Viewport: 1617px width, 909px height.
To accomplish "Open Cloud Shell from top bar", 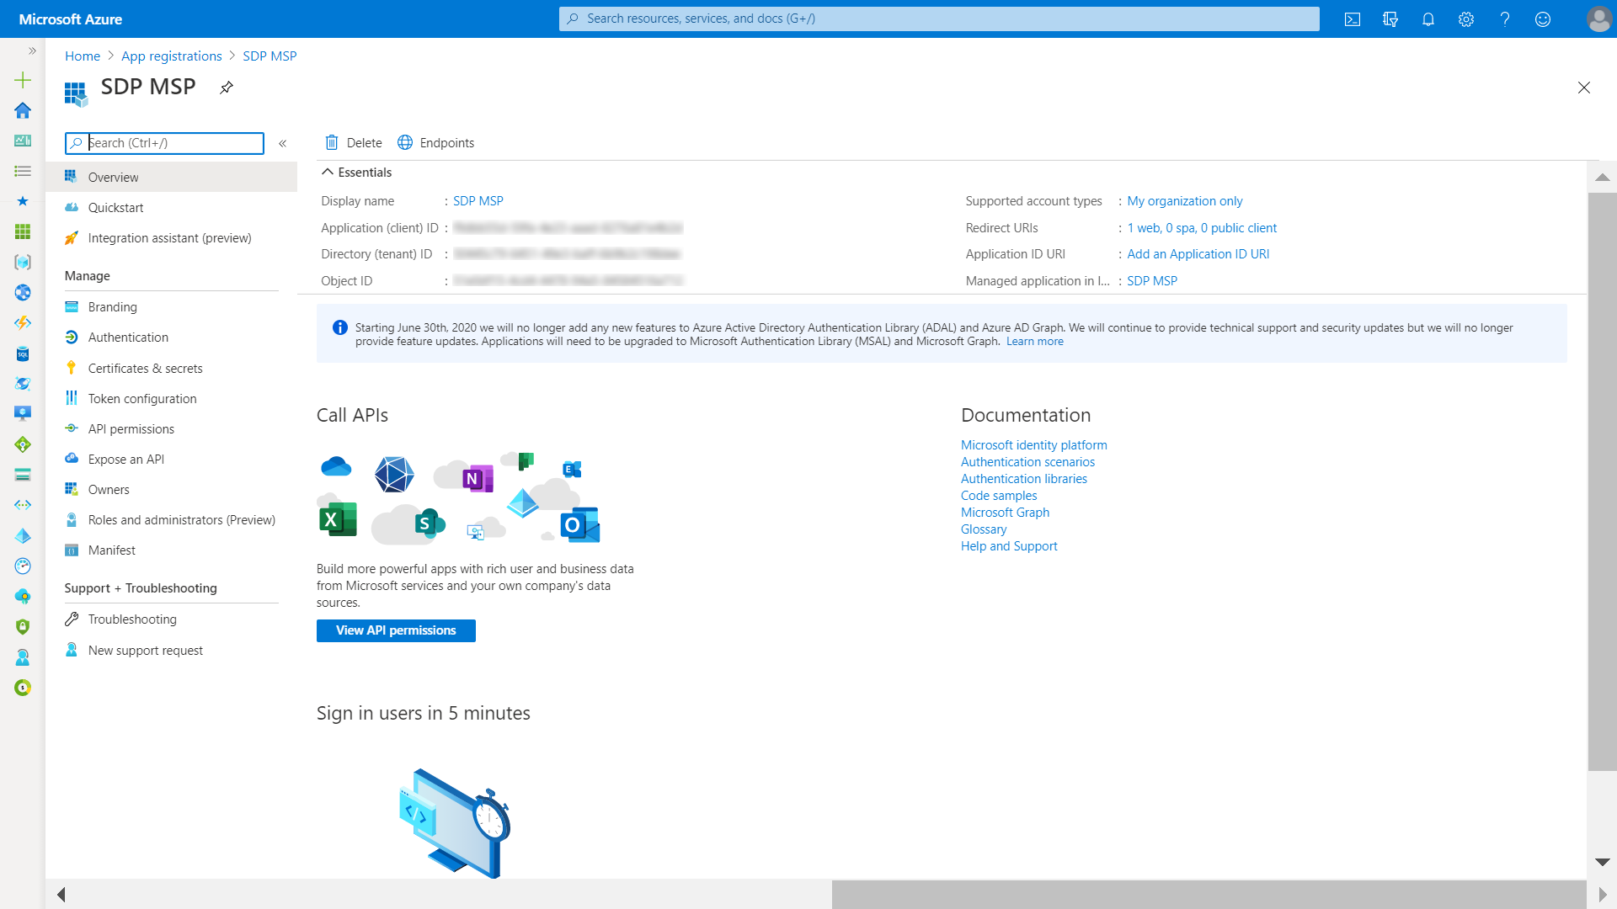I will tap(1353, 19).
